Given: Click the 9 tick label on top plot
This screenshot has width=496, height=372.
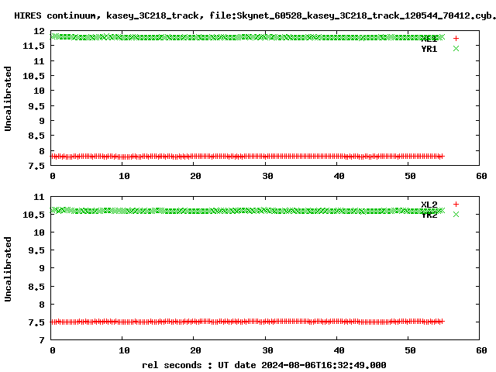Looking at the screenshot, I should pyautogui.click(x=42, y=121).
